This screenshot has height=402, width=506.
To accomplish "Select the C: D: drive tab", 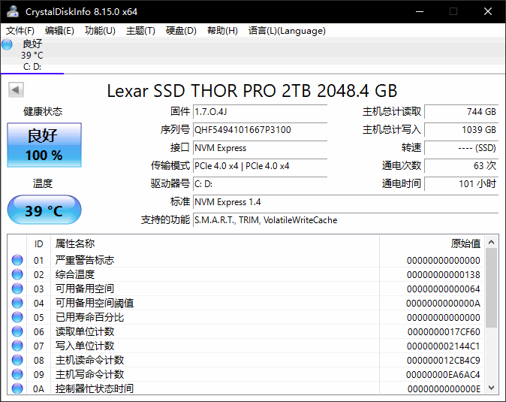I will pyautogui.click(x=32, y=56).
